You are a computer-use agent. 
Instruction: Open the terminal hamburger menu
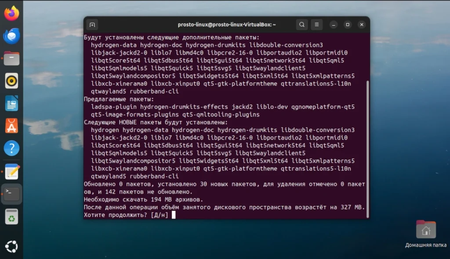coord(316,25)
